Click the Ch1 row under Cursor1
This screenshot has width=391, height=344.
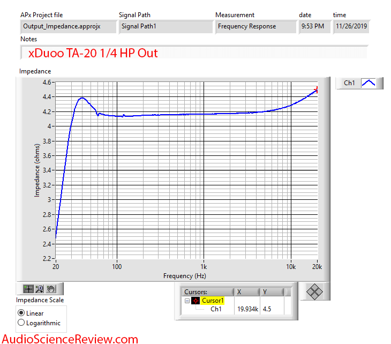tap(216, 309)
